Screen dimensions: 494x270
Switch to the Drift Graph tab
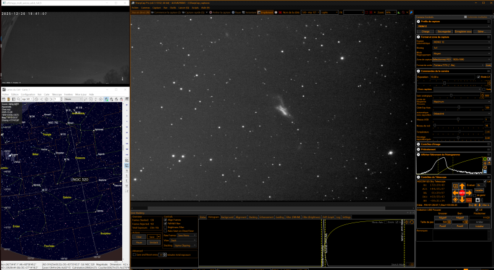(328, 217)
